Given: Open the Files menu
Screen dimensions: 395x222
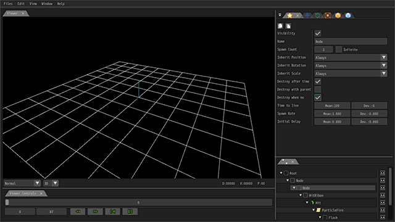Looking at the screenshot, I should 8,4.
